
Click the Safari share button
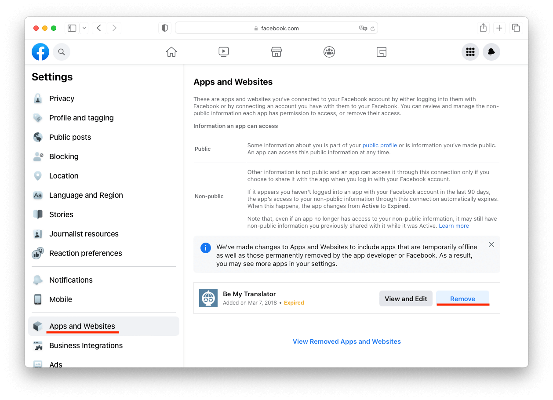coord(483,28)
